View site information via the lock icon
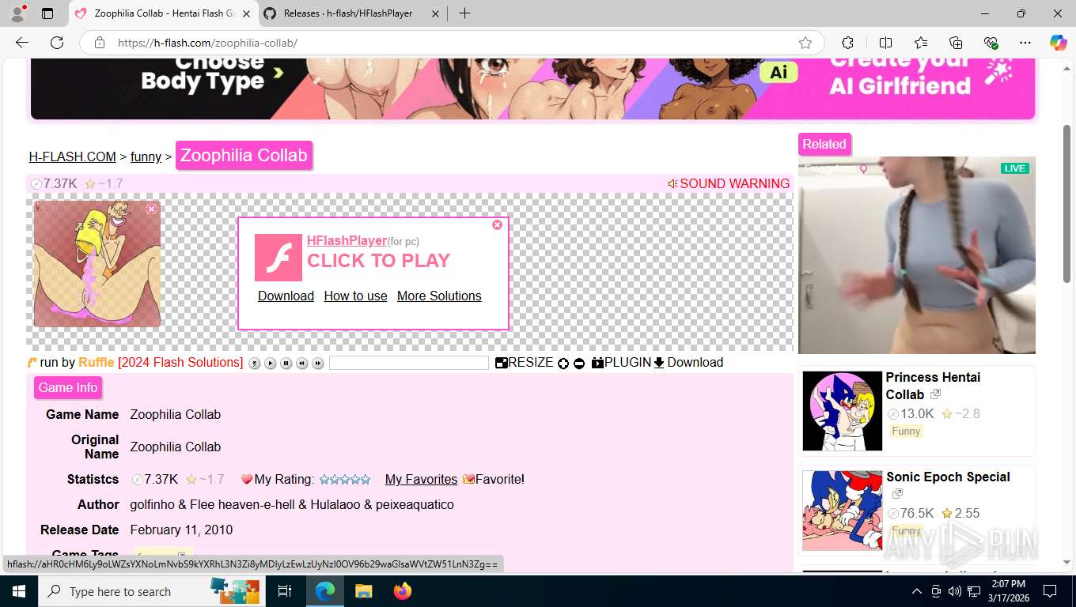This screenshot has width=1076, height=607. point(100,43)
